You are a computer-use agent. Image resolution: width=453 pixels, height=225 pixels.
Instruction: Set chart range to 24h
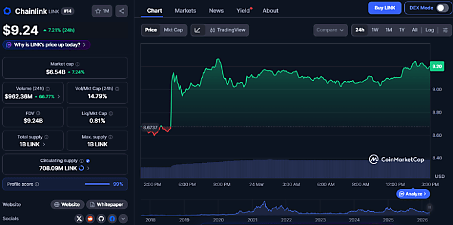(359, 30)
